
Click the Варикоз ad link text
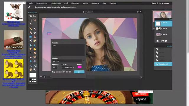click(x=14, y=54)
